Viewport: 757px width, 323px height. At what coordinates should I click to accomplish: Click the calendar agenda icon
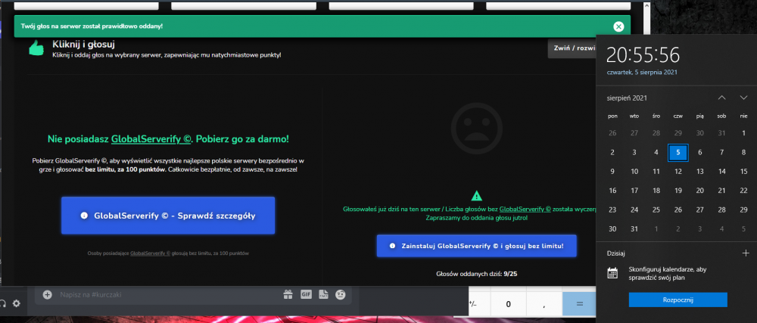coord(612,273)
